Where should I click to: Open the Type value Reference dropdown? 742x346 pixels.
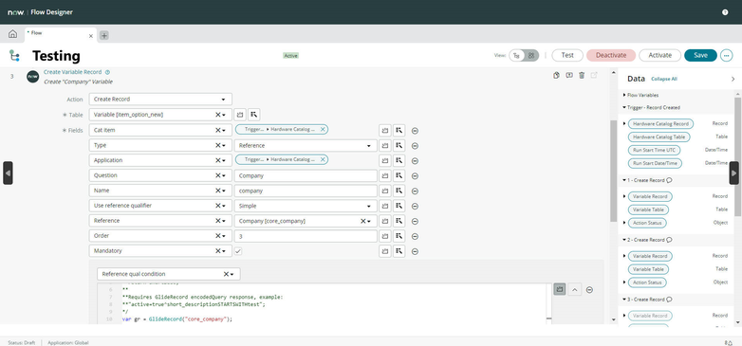pos(306,146)
